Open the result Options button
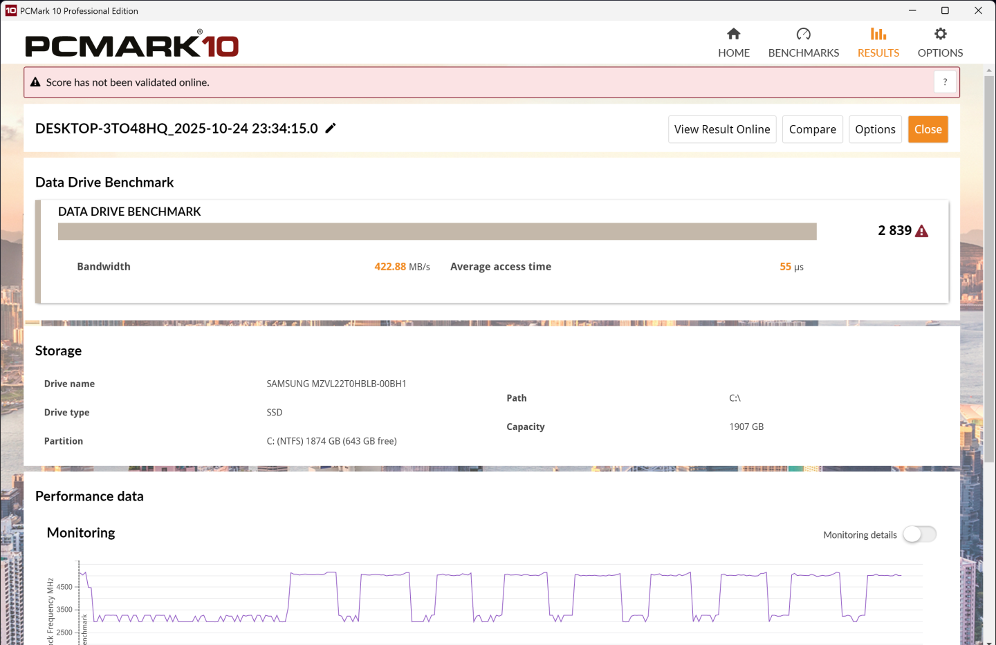The image size is (996, 645). tap(875, 129)
